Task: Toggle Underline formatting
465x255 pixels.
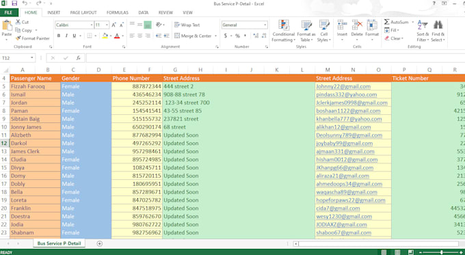Action: click(74, 36)
